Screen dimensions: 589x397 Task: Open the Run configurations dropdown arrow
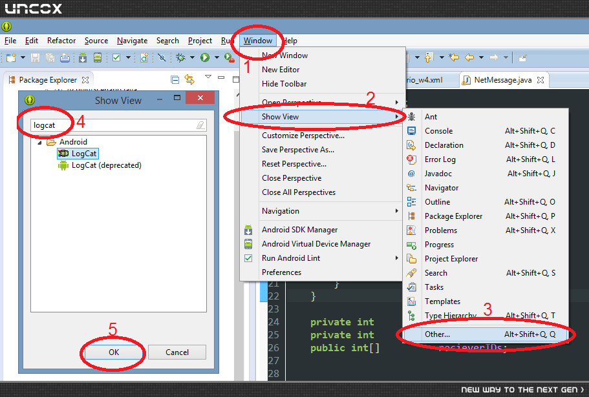pyautogui.click(x=217, y=57)
